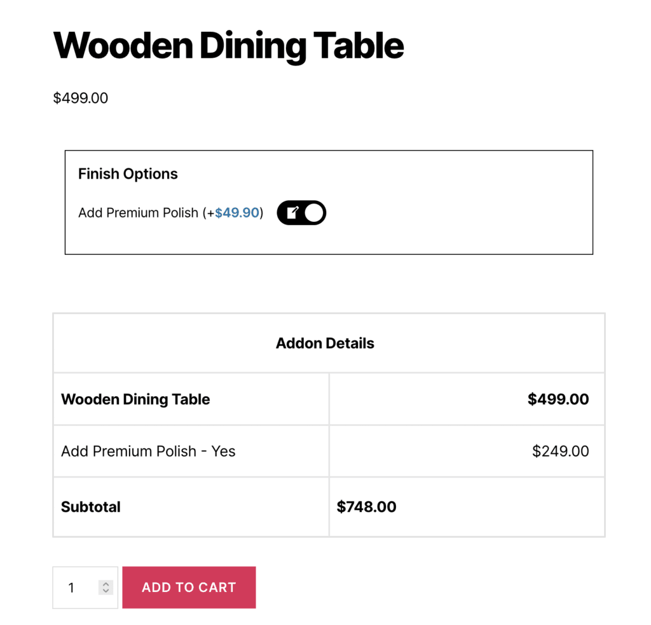Click the Addon Details table header
This screenshot has height=625, width=651.
[x=325, y=343]
